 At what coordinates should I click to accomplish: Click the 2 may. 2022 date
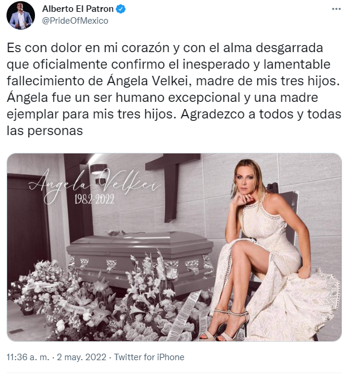click(x=81, y=357)
